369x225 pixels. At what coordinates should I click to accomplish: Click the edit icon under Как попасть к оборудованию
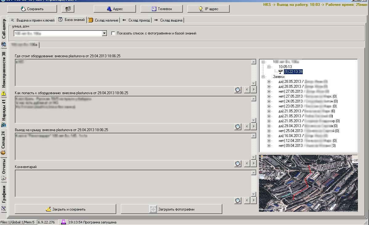tap(238, 127)
